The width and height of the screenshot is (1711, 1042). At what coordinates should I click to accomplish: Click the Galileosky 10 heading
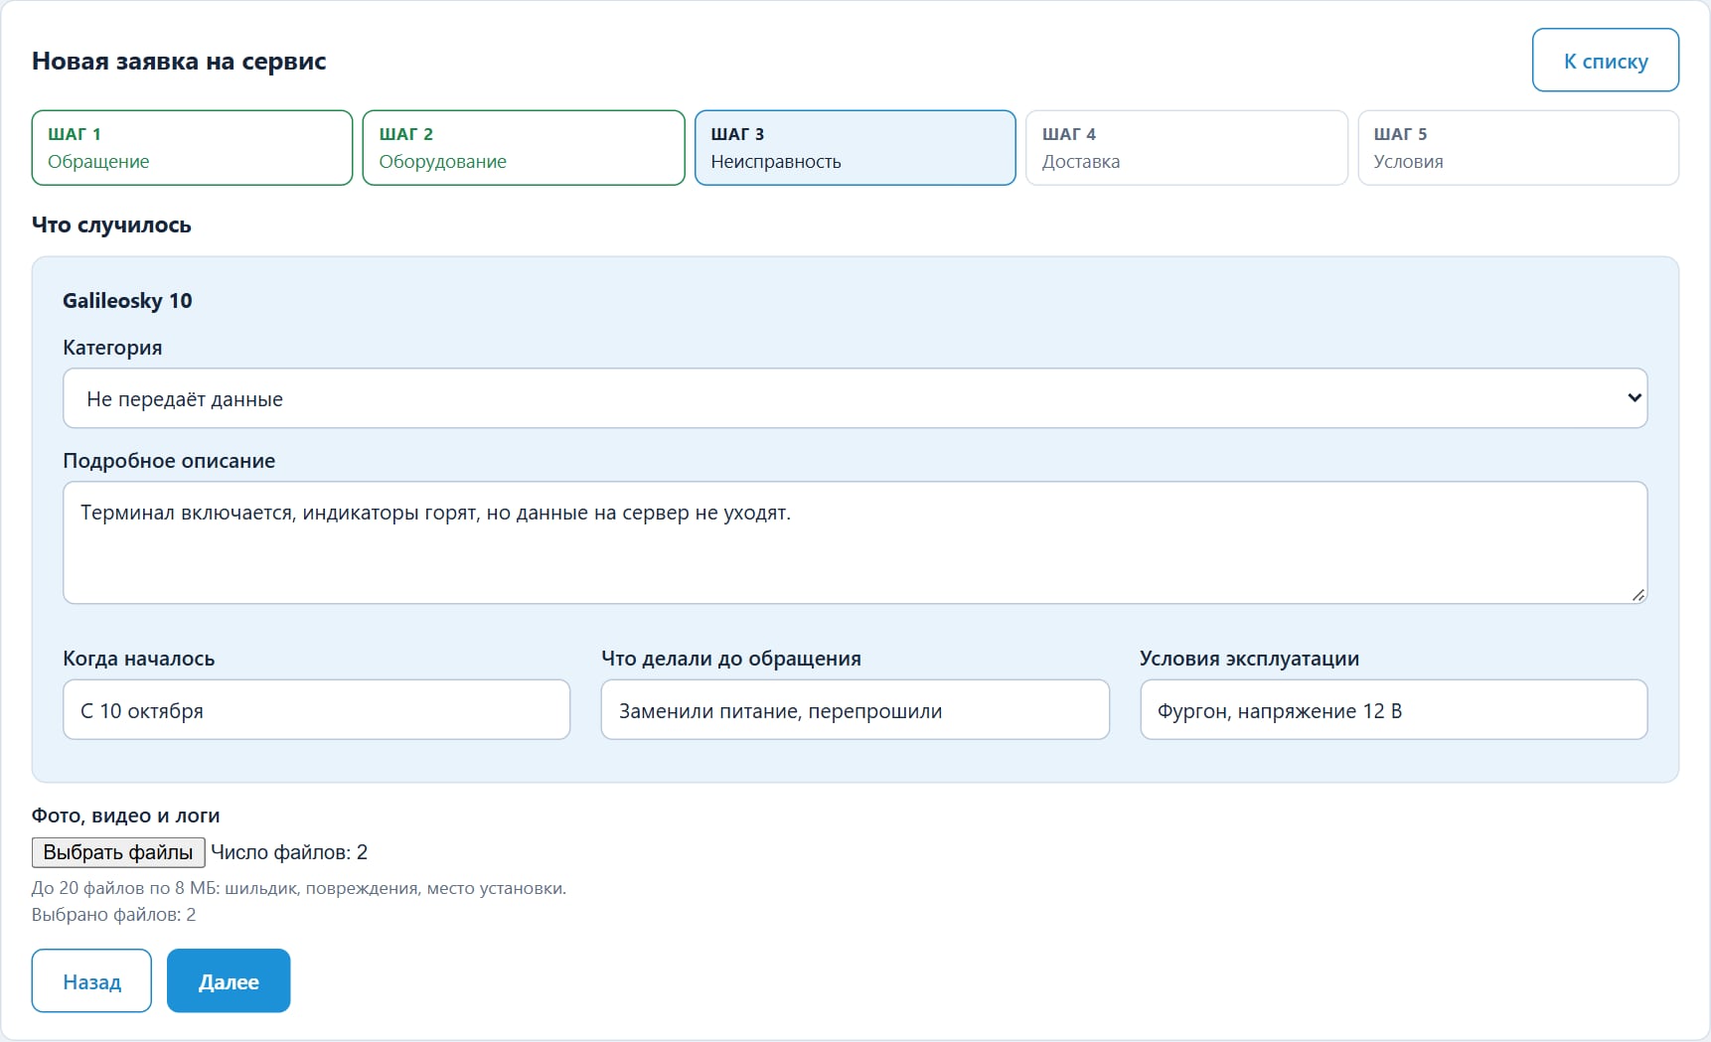click(x=127, y=301)
